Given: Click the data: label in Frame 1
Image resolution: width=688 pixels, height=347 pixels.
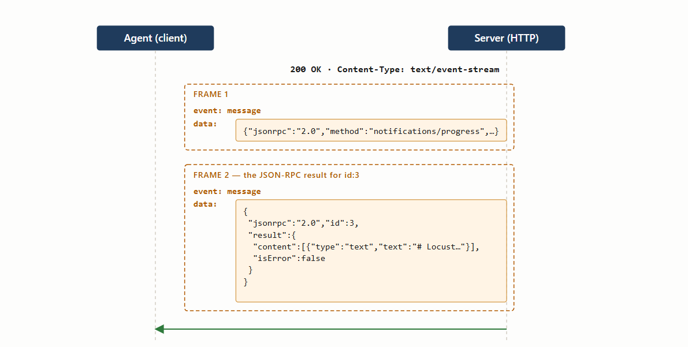Looking at the screenshot, I should 205,124.
